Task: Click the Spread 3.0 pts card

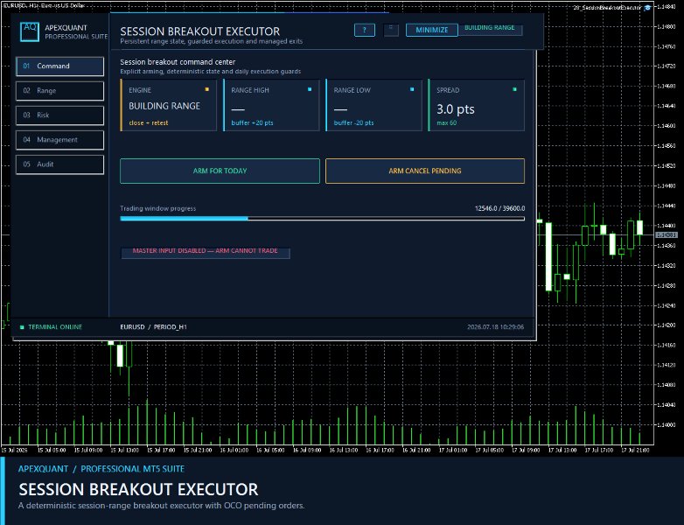Action: 477,105
